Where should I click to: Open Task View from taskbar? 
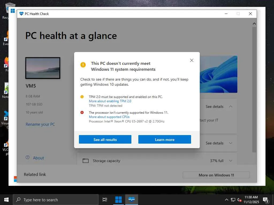tap(105, 200)
